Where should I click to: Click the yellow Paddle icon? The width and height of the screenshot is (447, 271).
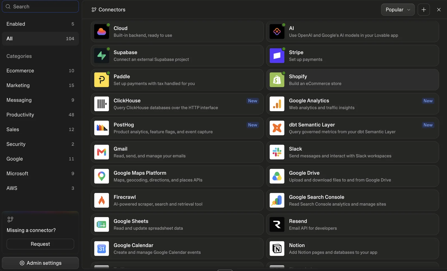click(x=101, y=80)
